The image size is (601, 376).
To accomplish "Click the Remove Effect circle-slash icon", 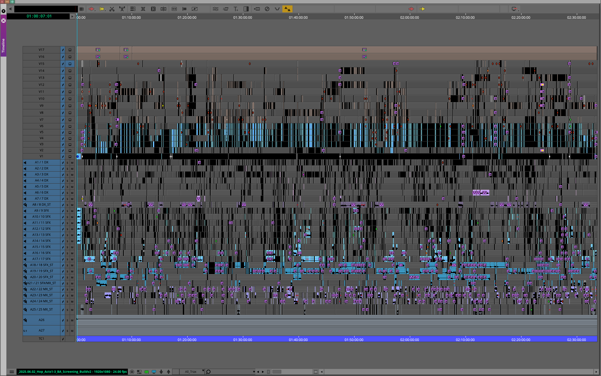I will coord(267,9).
